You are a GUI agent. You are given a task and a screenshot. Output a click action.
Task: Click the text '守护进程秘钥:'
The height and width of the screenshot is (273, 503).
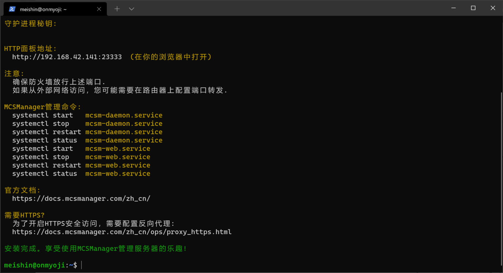(x=30, y=24)
